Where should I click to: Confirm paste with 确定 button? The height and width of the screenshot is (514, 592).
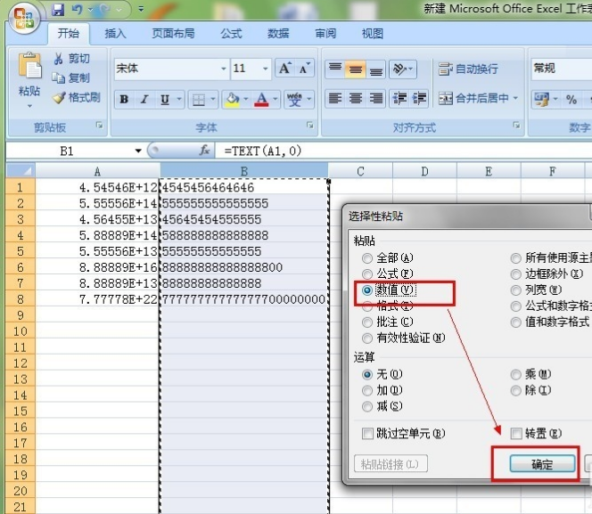[542, 464]
